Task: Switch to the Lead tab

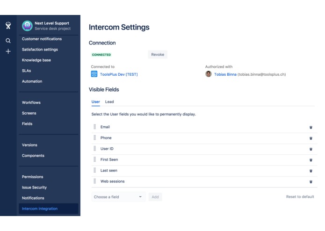Action: (x=109, y=102)
